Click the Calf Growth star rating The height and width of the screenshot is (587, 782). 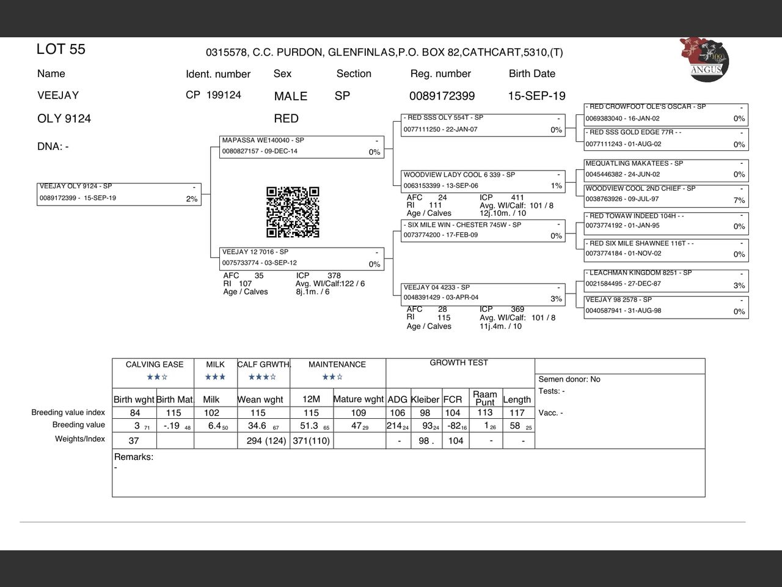[263, 377]
